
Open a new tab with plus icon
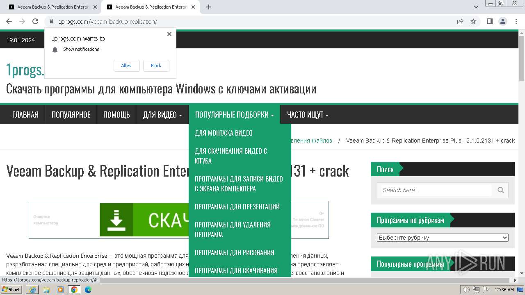coord(209,7)
